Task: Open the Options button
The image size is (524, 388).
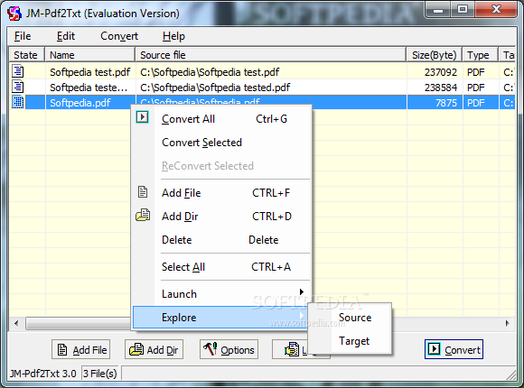Action: [x=229, y=349]
